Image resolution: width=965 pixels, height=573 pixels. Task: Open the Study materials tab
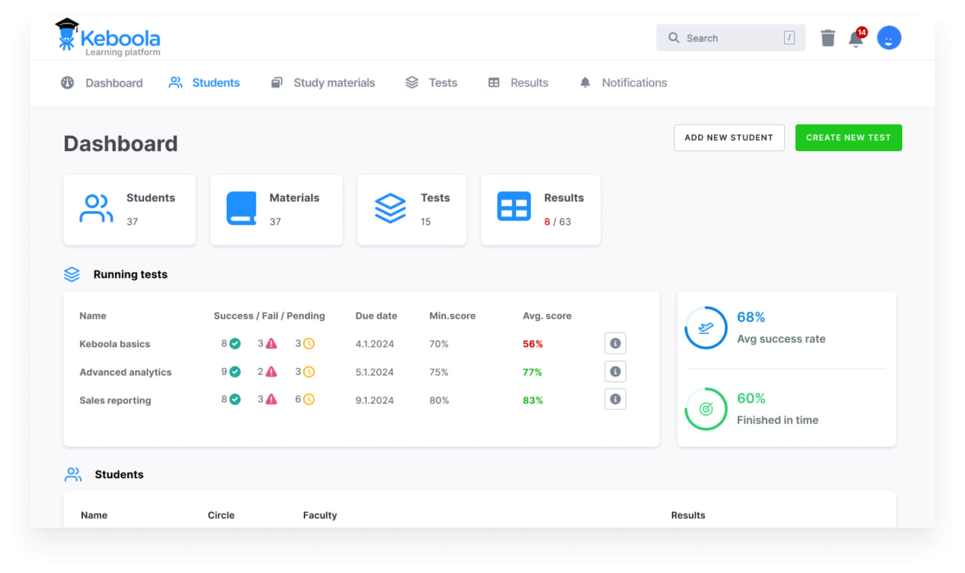point(323,82)
